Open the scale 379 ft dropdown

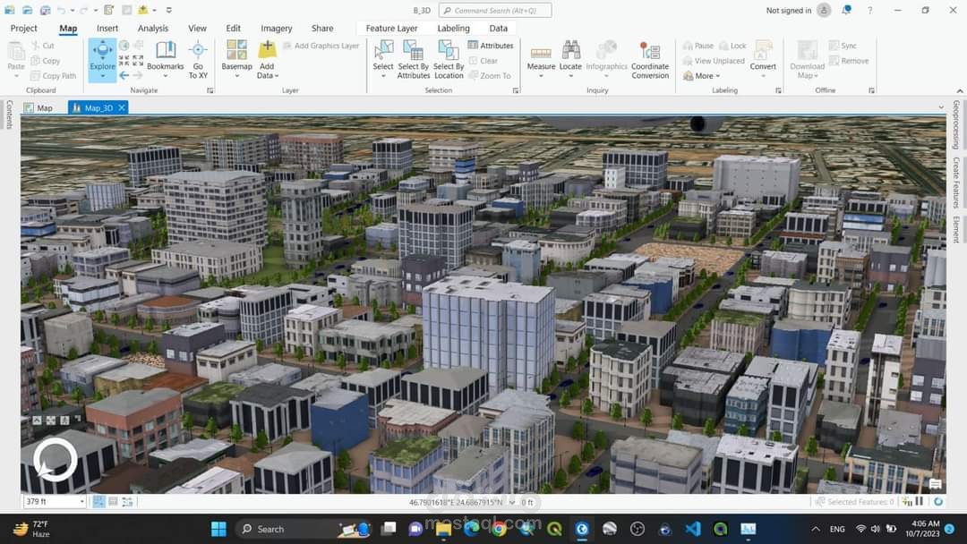(81, 501)
